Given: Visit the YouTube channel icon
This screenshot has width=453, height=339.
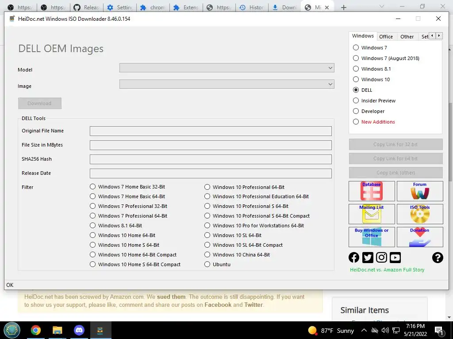Looking at the screenshot, I should click(x=395, y=257).
